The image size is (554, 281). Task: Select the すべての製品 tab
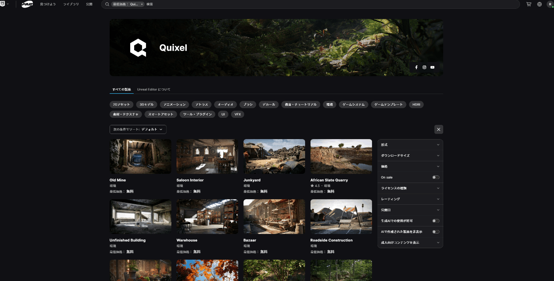121,89
